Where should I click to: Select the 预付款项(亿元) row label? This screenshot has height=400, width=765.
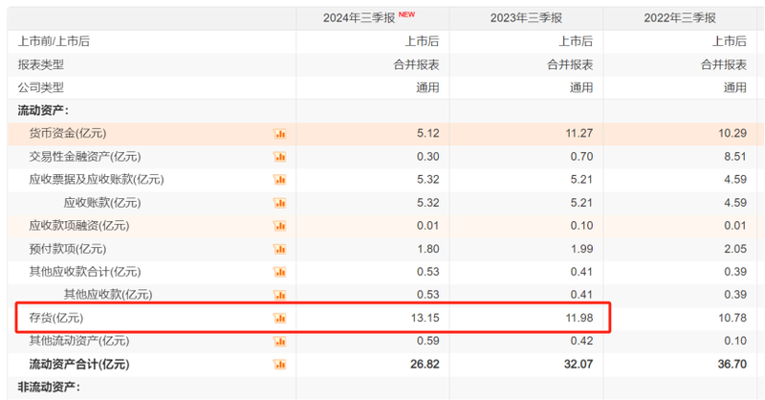(x=68, y=249)
